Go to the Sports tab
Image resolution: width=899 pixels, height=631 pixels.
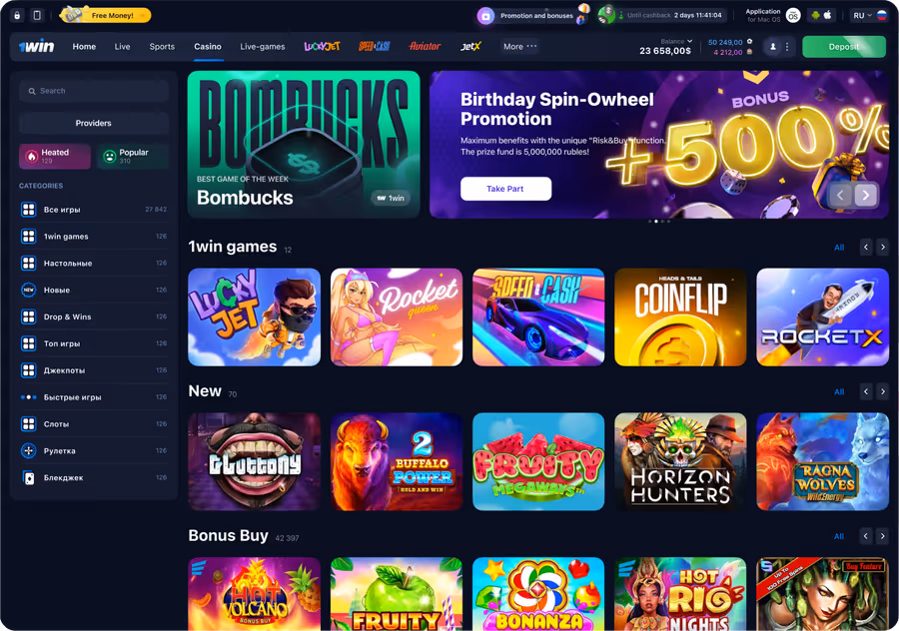[162, 46]
